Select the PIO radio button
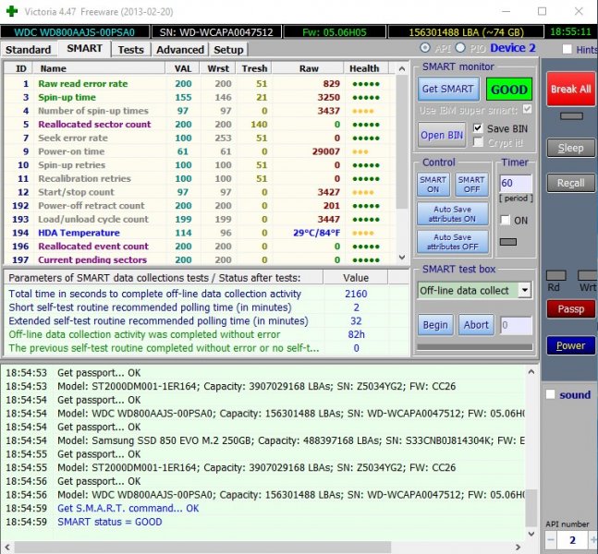 point(460,48)
